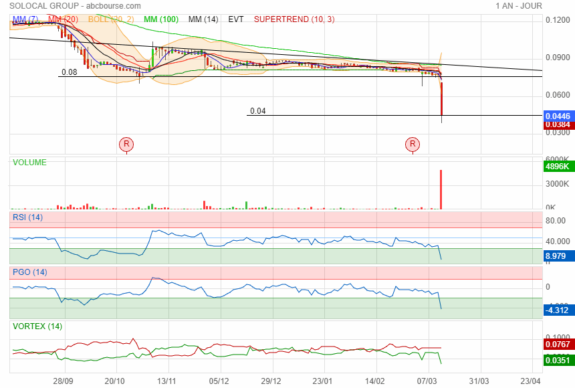Click the 8.979 RSI value tag
The image size is (575, 388).
click(559, 256)
